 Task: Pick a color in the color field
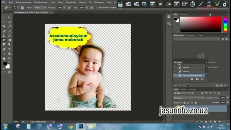click(201, 24)
